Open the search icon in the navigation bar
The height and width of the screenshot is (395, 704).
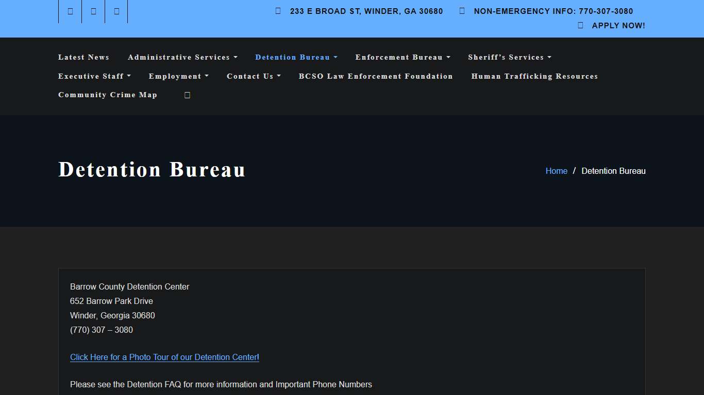tap(187, 95)
